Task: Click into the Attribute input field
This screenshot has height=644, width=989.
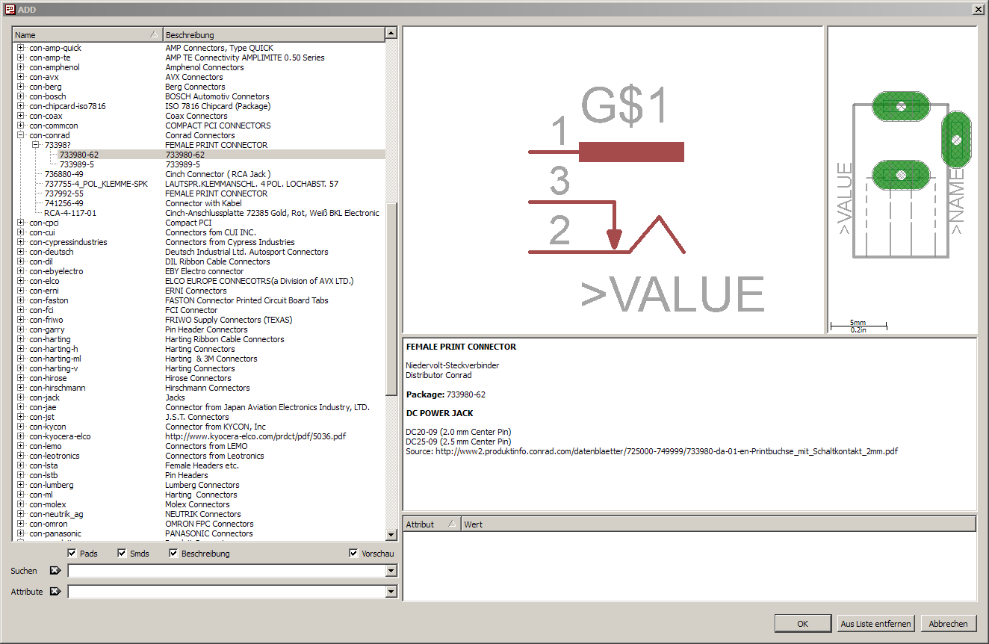Action: coord(226,592)
